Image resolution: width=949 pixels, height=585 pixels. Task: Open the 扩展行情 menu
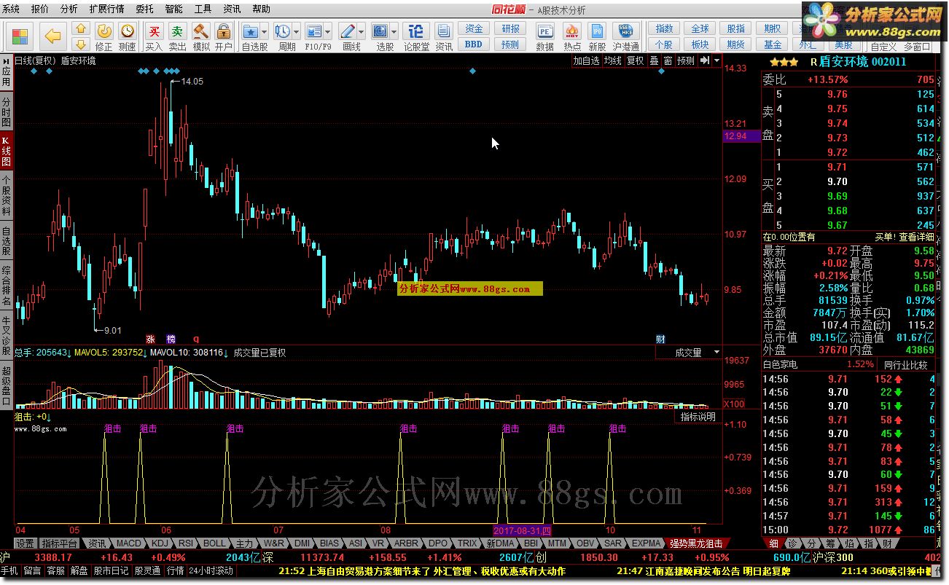(106, 9)
